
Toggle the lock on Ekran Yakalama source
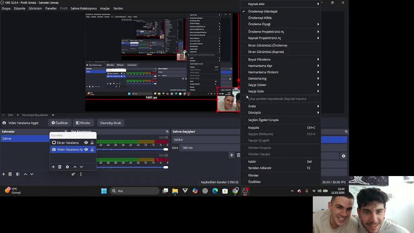coord(92,143)
